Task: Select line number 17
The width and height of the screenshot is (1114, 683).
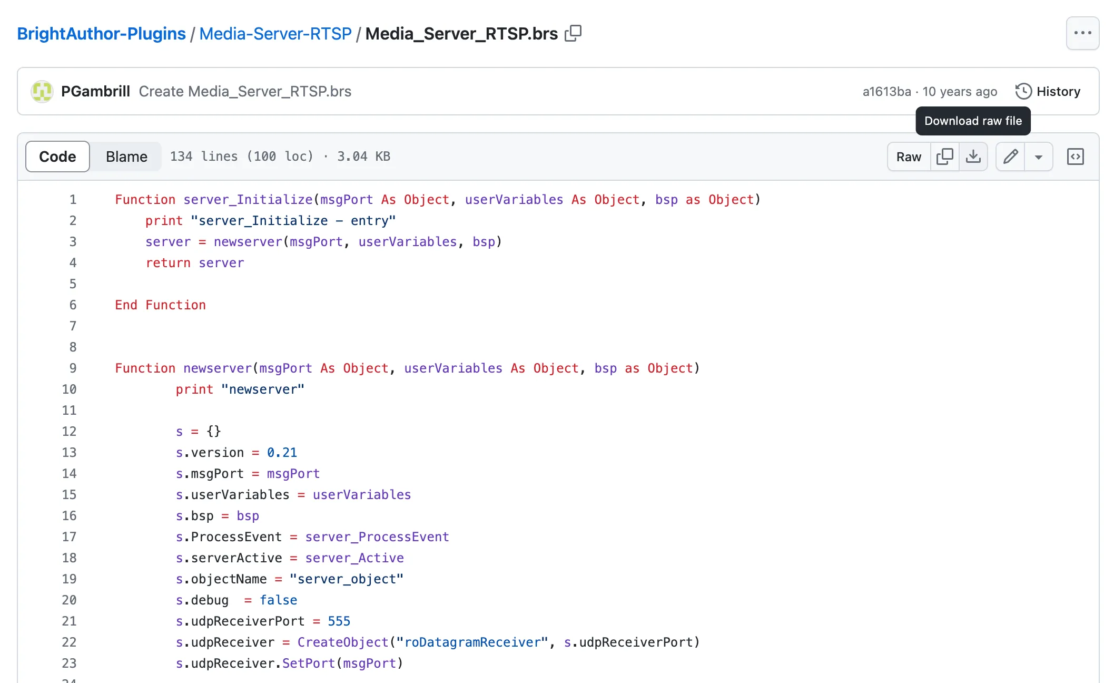Action: [x=69, y=537]
